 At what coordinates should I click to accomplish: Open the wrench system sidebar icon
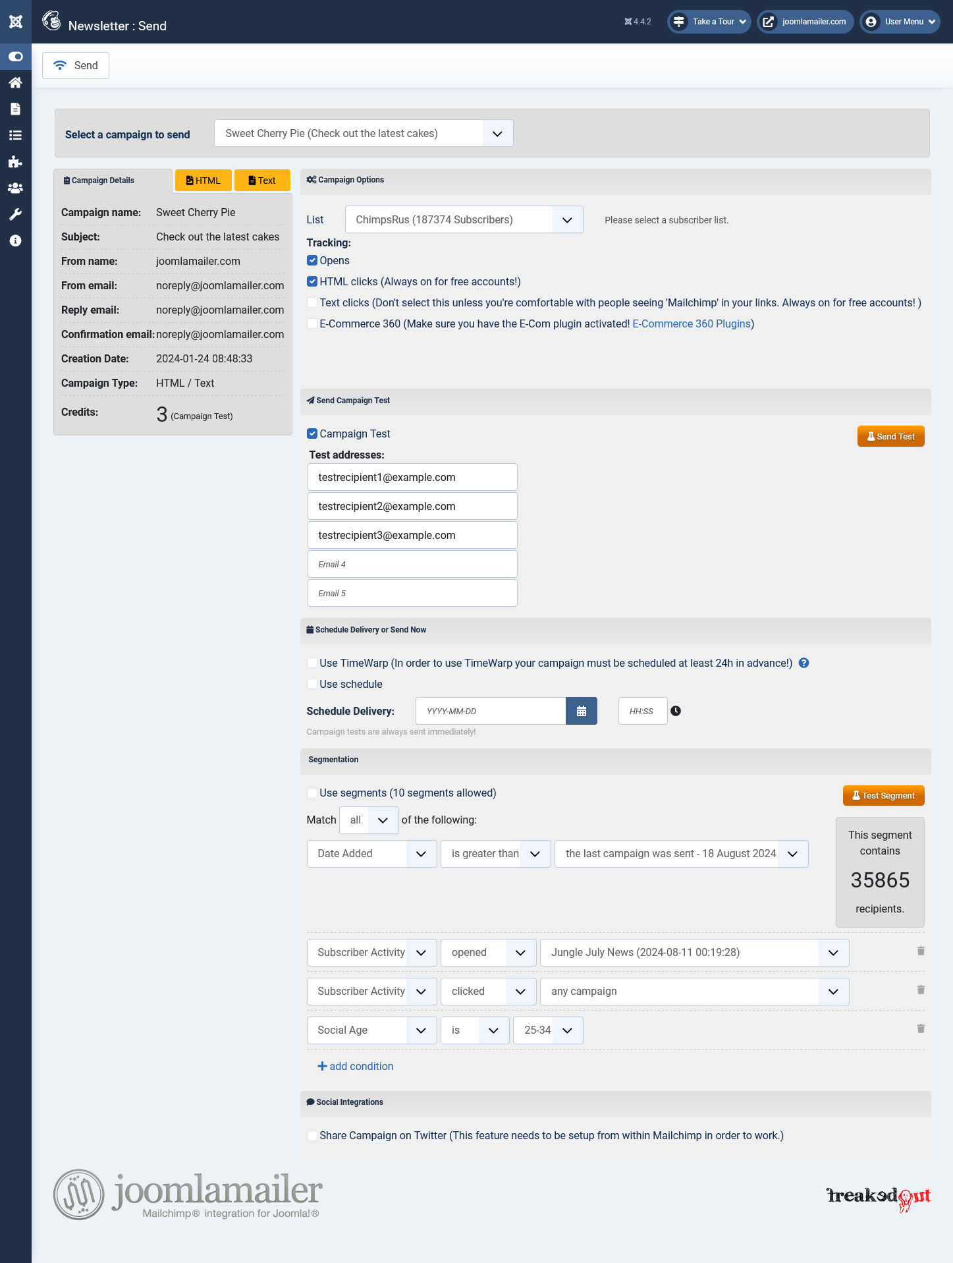[16, 214]
